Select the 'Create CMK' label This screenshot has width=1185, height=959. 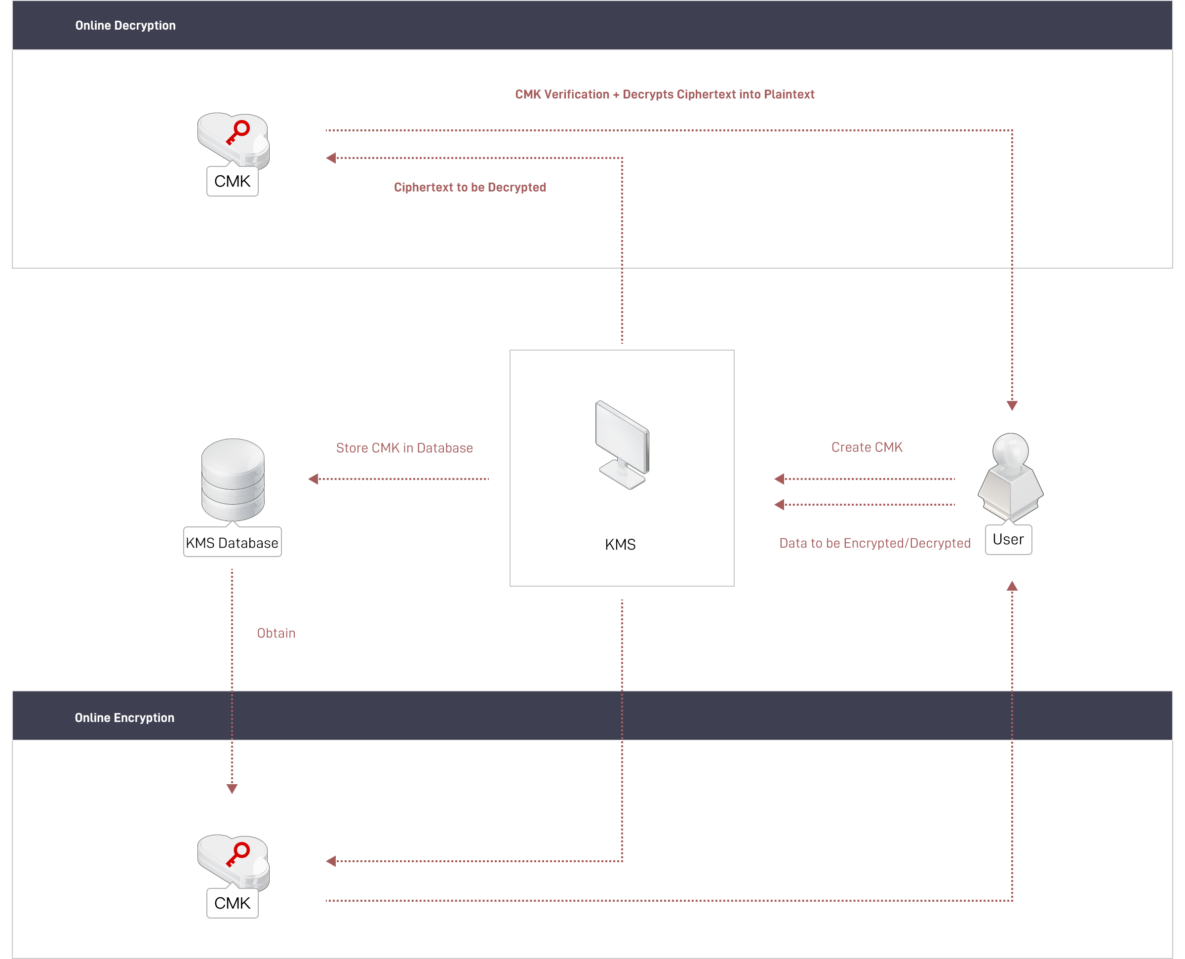click(867, 446)
